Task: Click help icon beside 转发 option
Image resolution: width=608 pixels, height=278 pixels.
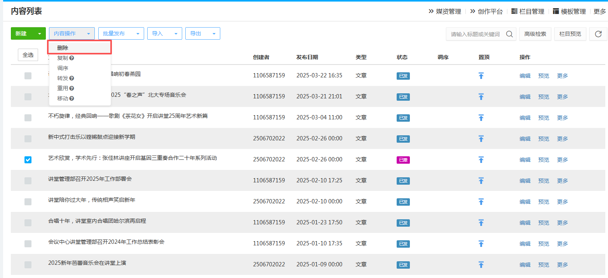Action: point(71,78)
